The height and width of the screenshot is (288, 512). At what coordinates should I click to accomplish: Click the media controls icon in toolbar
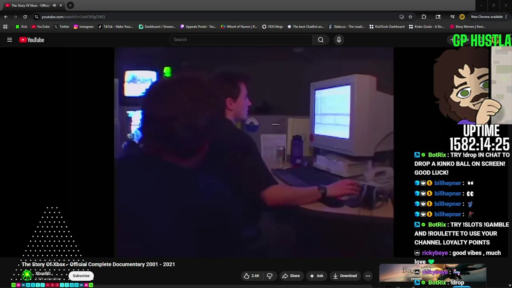point(452,17)
